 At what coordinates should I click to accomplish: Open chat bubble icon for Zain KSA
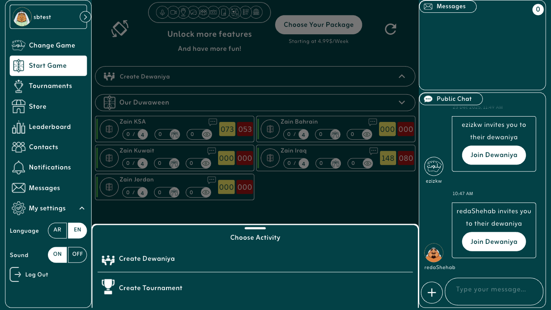tap(213, 122)
